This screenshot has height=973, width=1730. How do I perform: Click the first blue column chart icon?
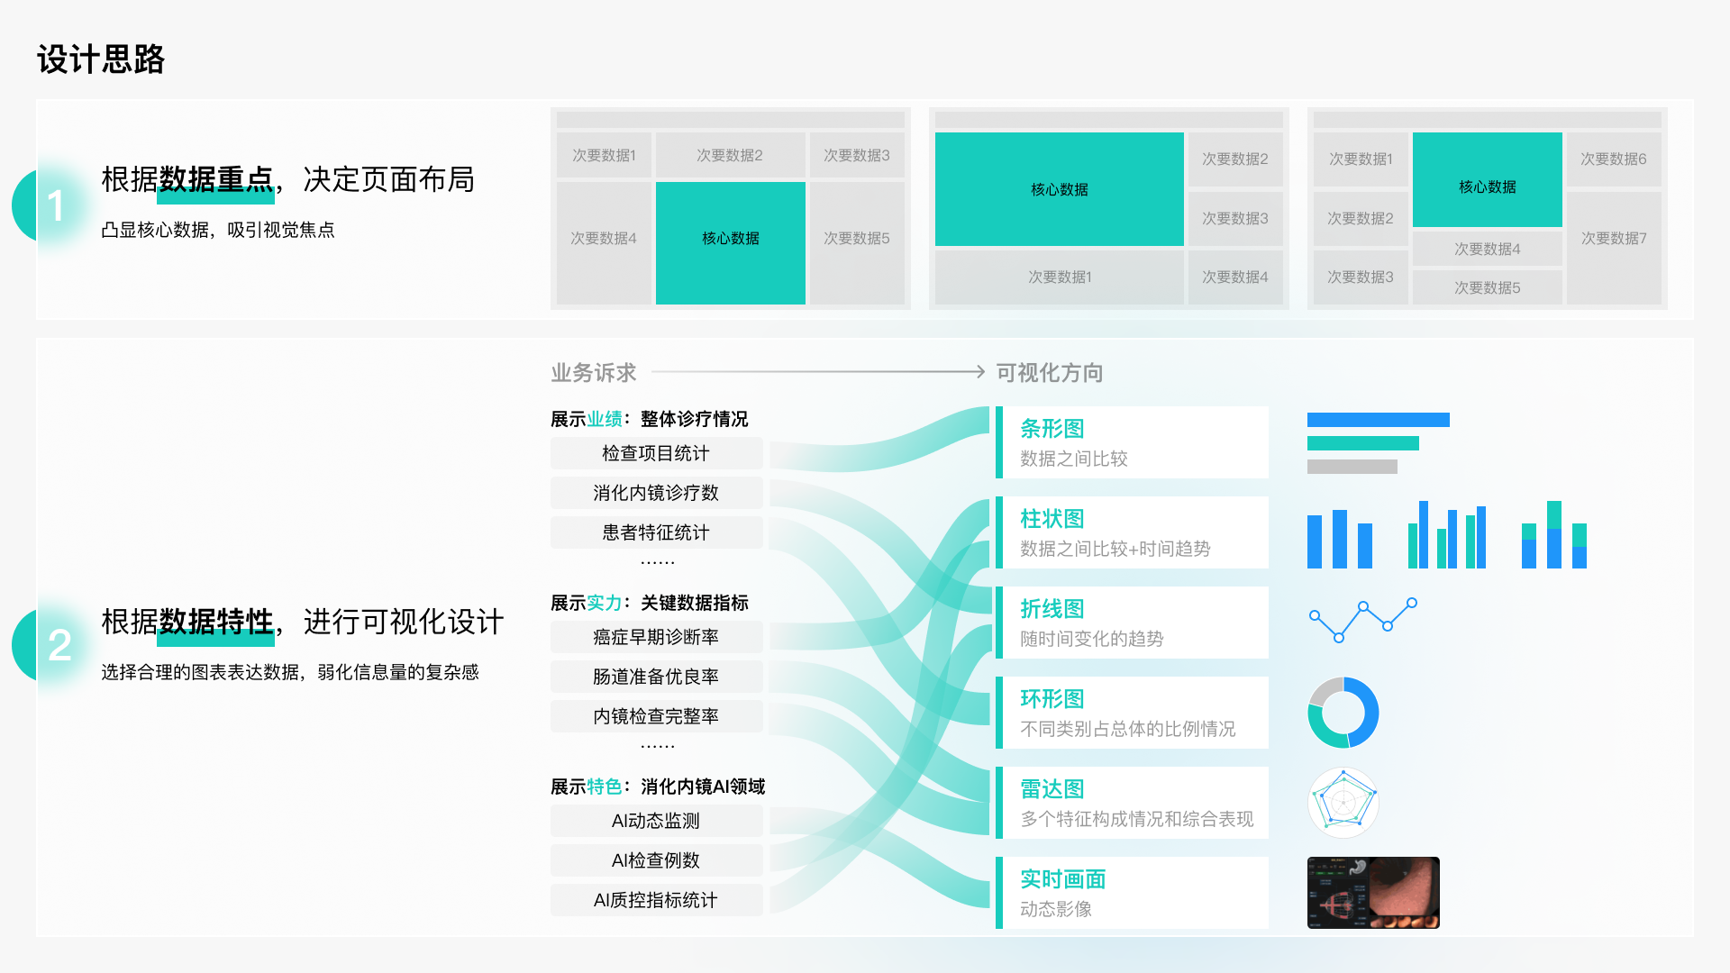coord(1339,539)
